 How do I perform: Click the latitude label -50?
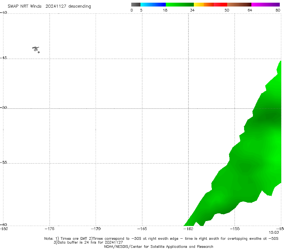3,107
